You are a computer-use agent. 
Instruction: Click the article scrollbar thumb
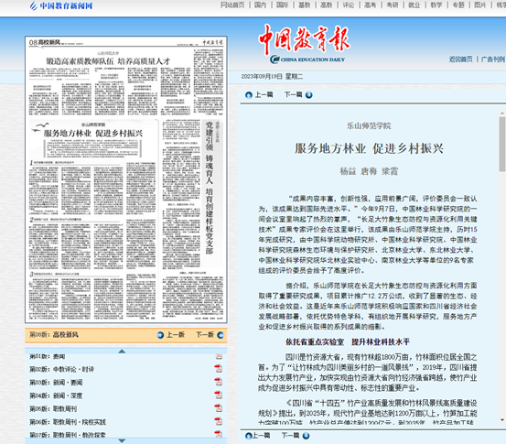tap(502, 144)
